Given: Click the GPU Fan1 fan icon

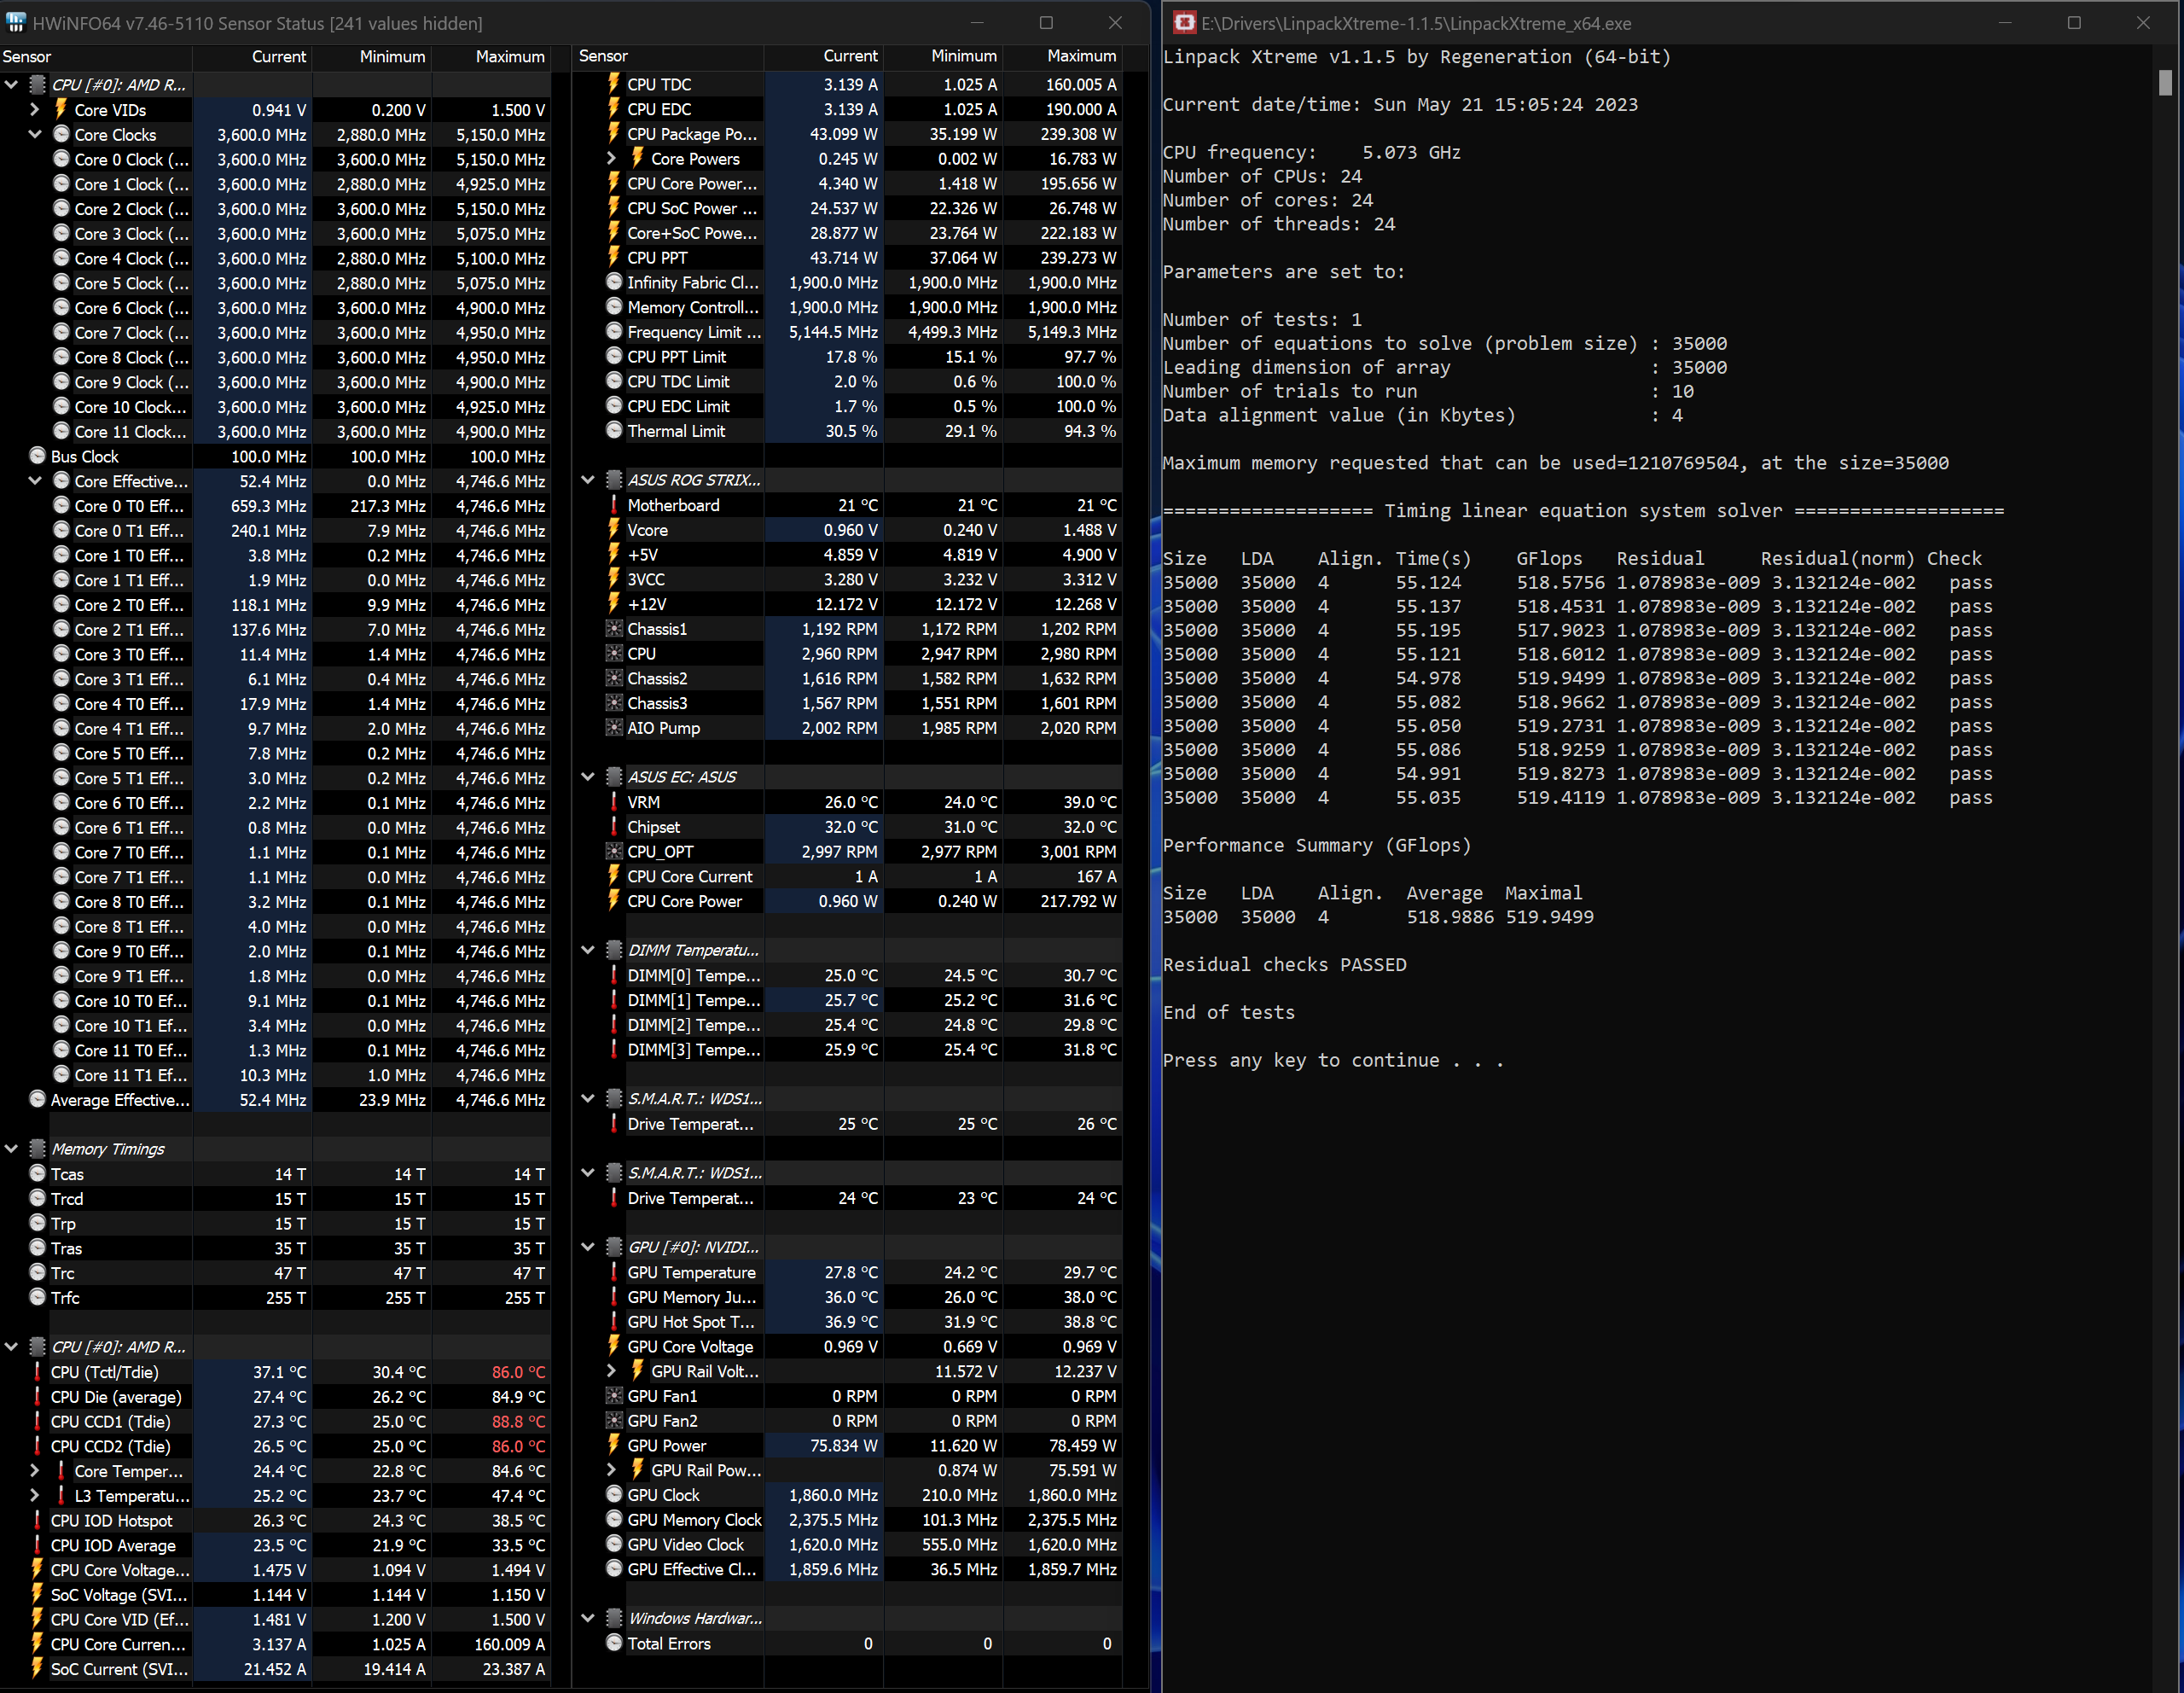Looking at the screenshot, I should [x=614, y=1396].
